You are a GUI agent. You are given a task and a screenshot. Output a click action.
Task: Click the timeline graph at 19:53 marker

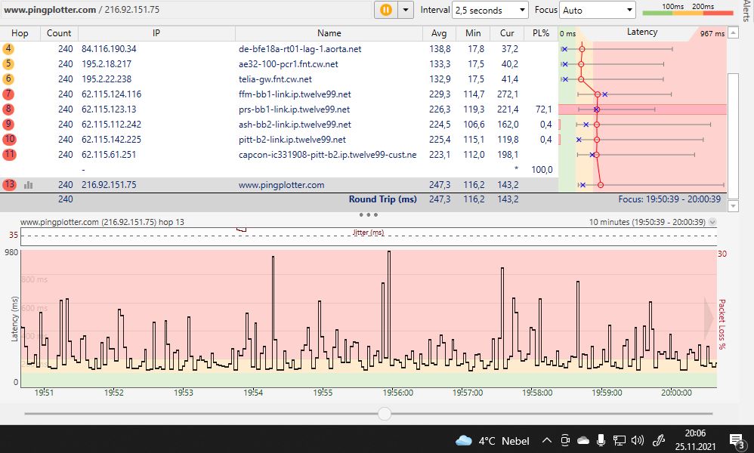pyautogui.click(x=183, y=393)
